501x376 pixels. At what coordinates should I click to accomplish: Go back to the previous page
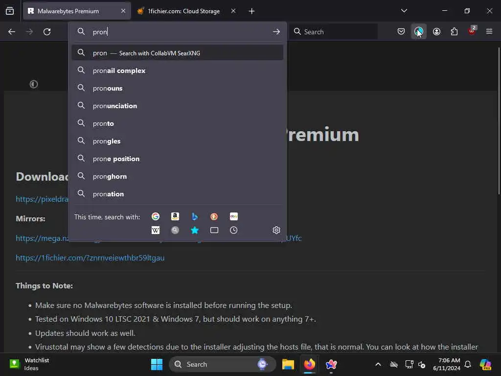[12, 32]
